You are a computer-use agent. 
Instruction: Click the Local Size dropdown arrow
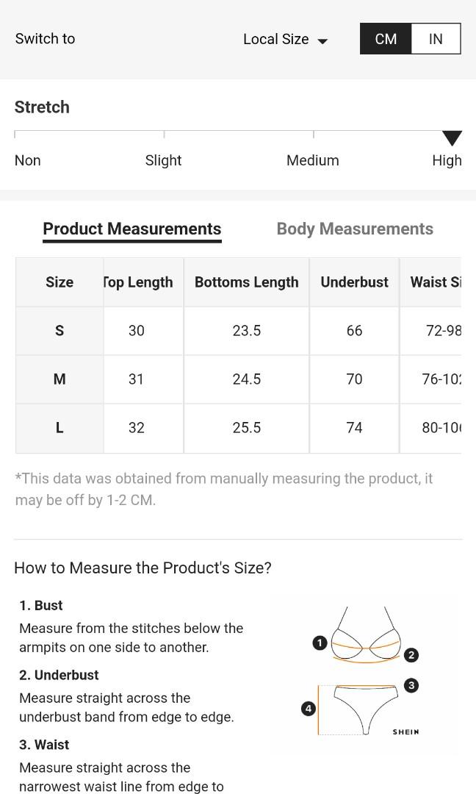tap(322, 41)
